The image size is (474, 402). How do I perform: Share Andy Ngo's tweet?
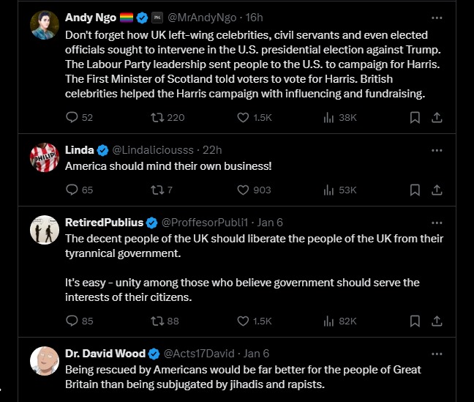click(x=437, y=117)
